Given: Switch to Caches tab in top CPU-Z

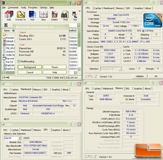Looking at the screenshot, I should [98, 8].
